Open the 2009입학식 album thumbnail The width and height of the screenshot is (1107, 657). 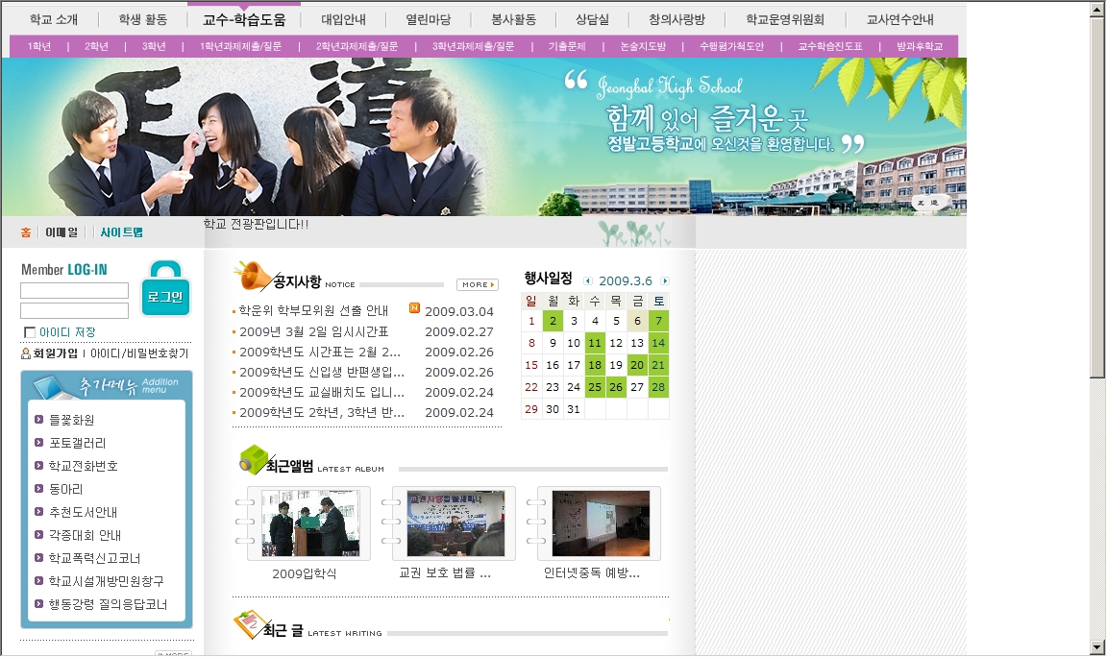[x=308, y=523]
